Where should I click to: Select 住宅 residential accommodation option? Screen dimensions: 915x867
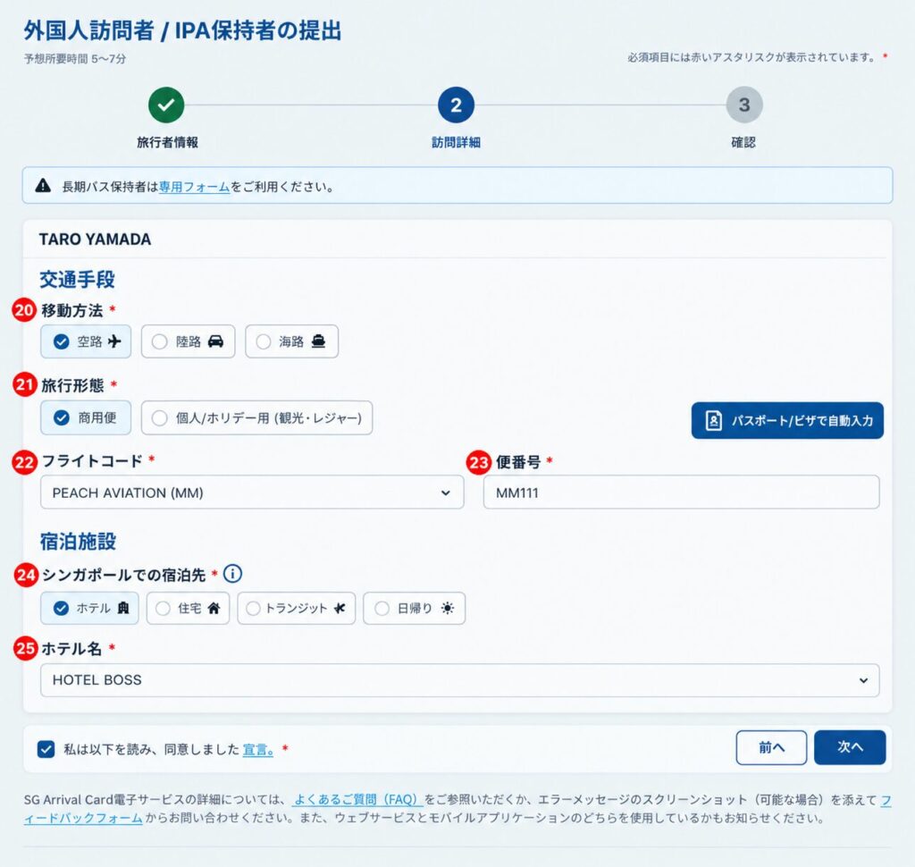click(188, 609)
